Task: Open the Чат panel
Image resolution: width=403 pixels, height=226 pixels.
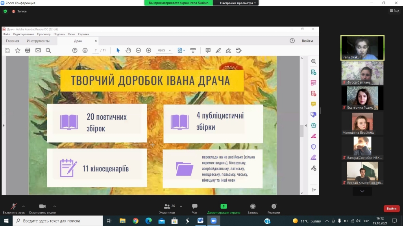Action: 194,209
